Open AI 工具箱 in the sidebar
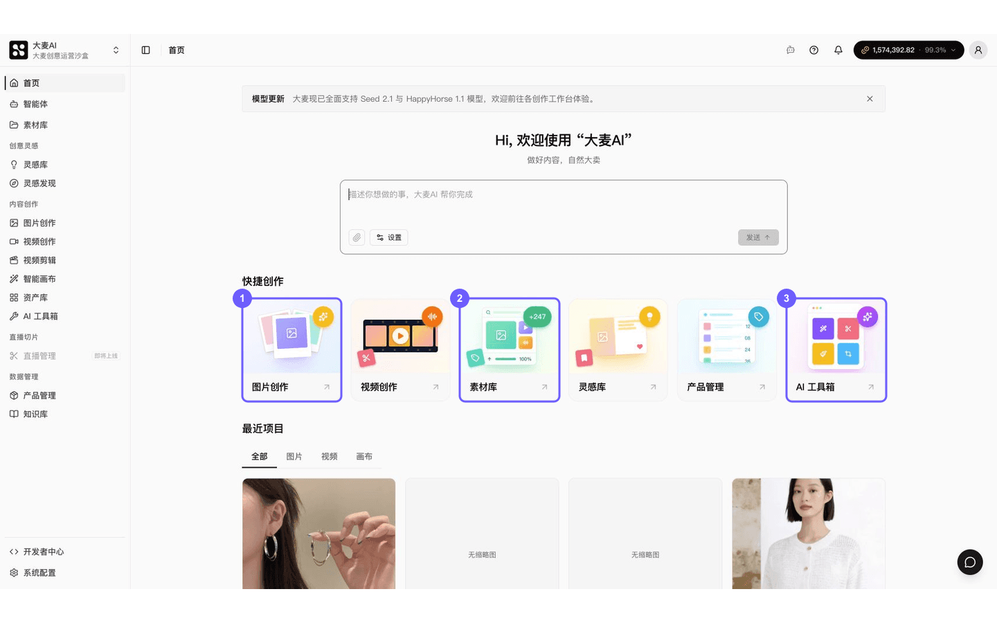Image resolution: width=997 pixels, height=623 pixels. click(x=65, y=316)
